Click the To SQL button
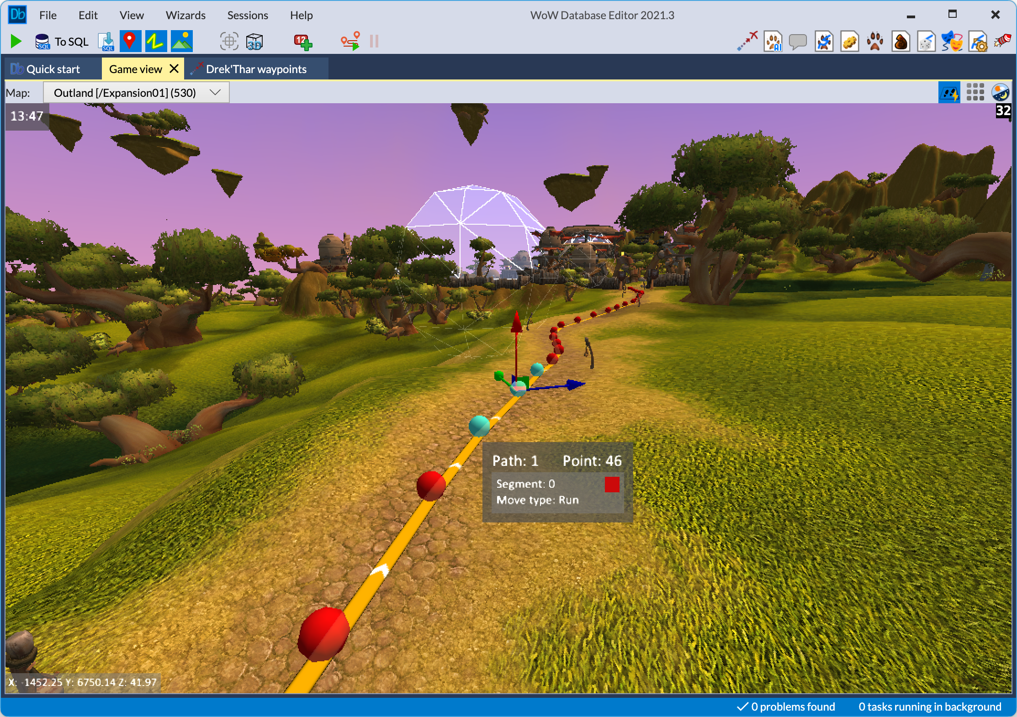Image resolution: width=1017 pixels, height=717 pixels. pyautogui.click(x=62, y=42)
